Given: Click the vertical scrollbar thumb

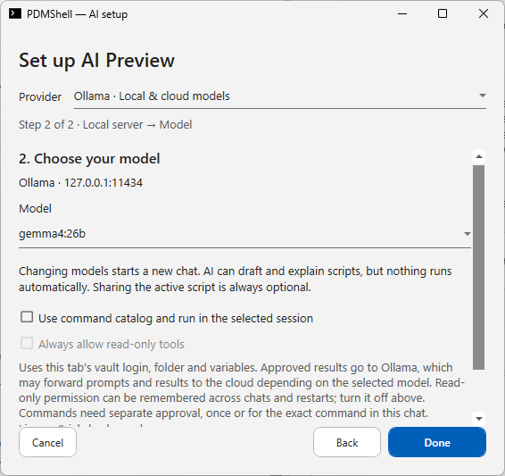Looking at the screenshot, I should [479, 268].
